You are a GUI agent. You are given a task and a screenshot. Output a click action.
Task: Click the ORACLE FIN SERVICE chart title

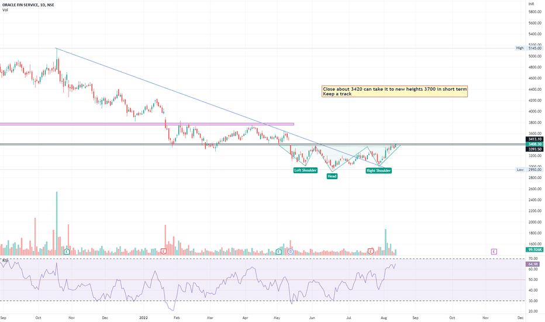click(x=28, y=5)
